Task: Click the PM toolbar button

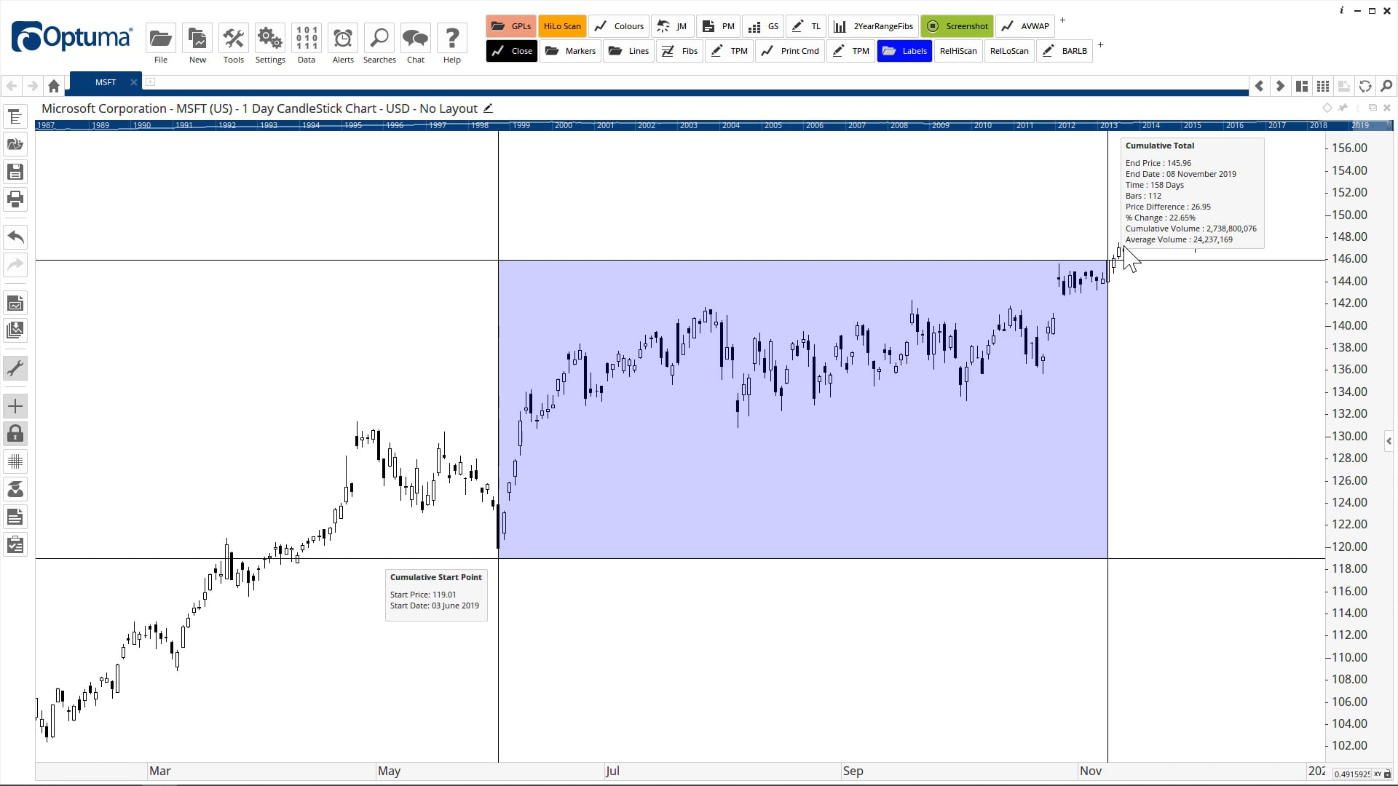Action: click(718, 26)
